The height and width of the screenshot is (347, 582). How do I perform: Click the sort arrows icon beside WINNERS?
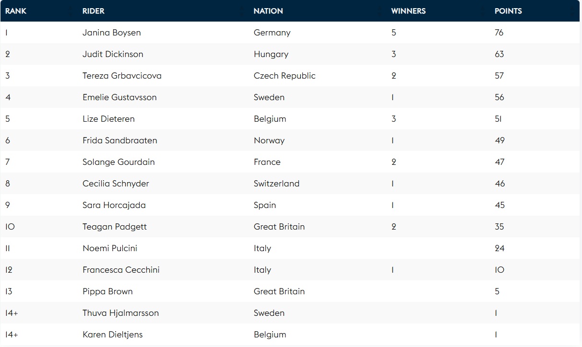483,11
